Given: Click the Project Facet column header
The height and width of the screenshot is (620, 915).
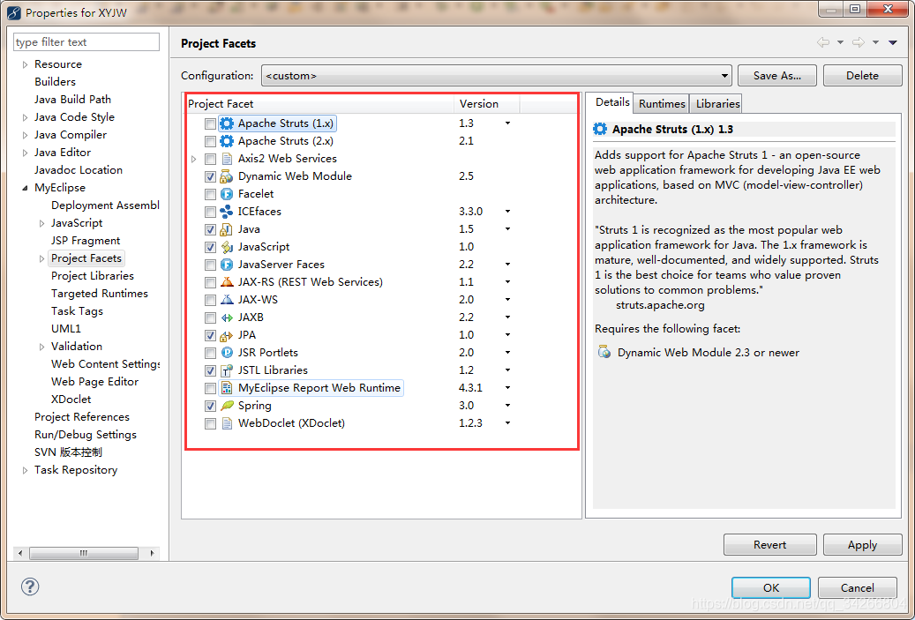Looking at the screenshot, I should click(x=319, y=103).
